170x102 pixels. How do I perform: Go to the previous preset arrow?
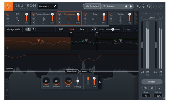(x=126, y=7)
